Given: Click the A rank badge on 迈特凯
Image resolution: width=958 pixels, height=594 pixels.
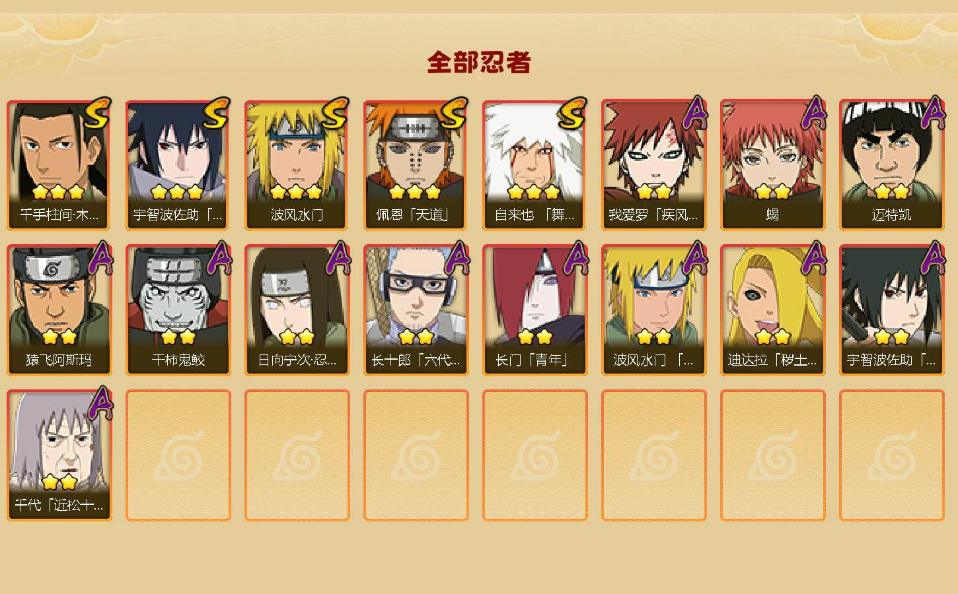Looking at the screenshot, I should pos(933,112).
